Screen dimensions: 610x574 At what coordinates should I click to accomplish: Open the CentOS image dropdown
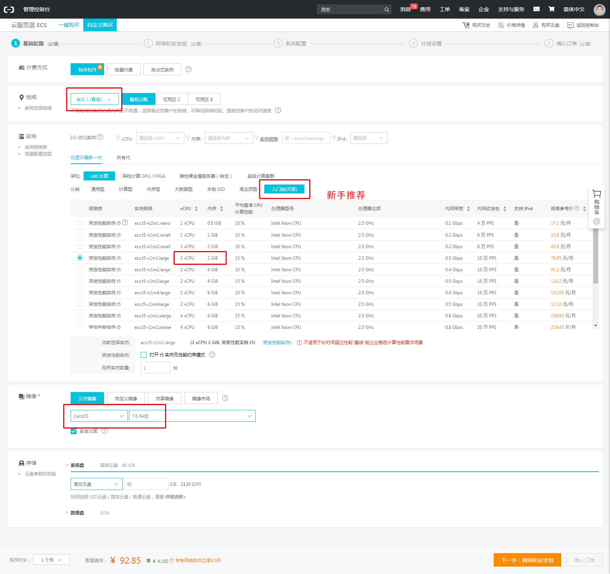(99, 416)
